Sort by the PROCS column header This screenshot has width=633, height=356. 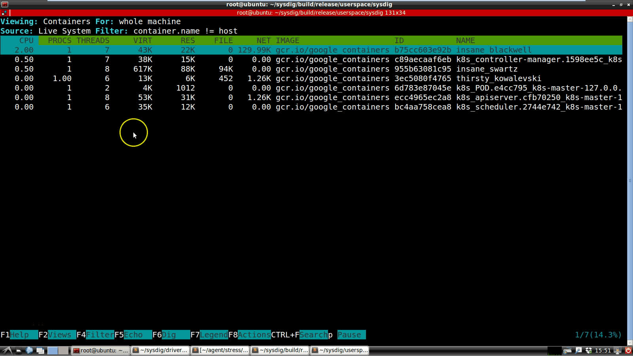[x=60, y=40]
